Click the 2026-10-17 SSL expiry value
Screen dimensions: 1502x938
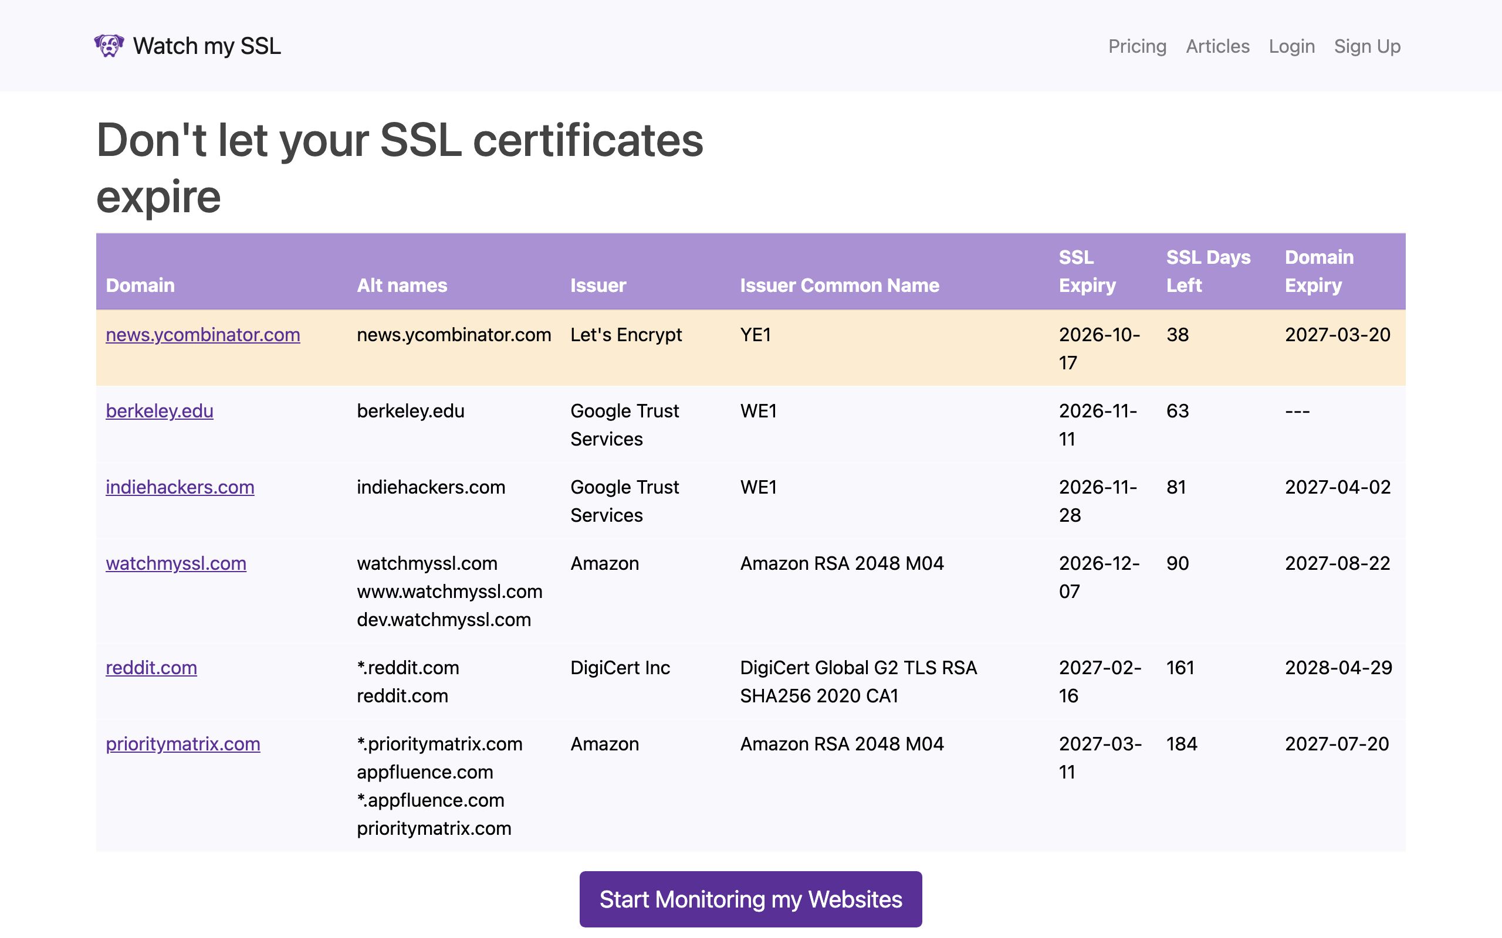(1099, 349)
